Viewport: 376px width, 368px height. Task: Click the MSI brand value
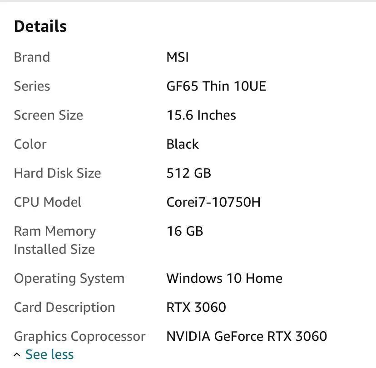click(x=178, y=57)
